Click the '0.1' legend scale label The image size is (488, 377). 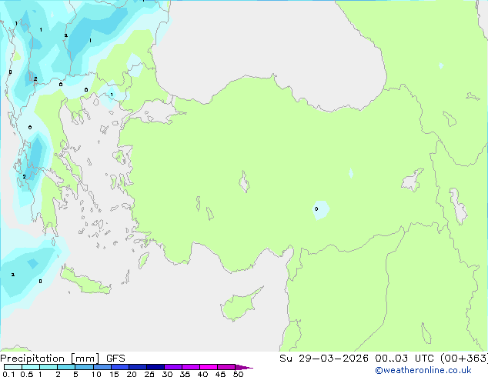click(x=8, y=374)
